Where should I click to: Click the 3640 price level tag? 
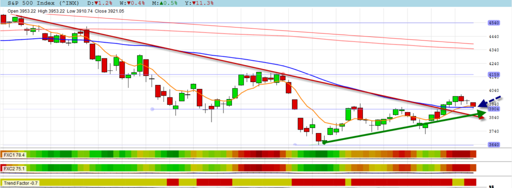pos(493,145)
